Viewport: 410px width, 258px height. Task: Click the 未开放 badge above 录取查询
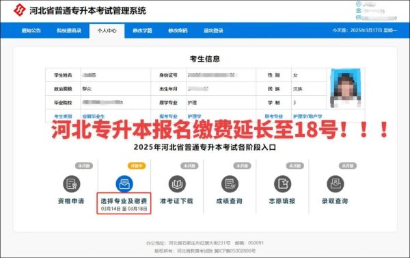348,166
